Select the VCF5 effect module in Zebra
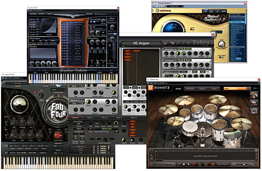 (133, 121)
